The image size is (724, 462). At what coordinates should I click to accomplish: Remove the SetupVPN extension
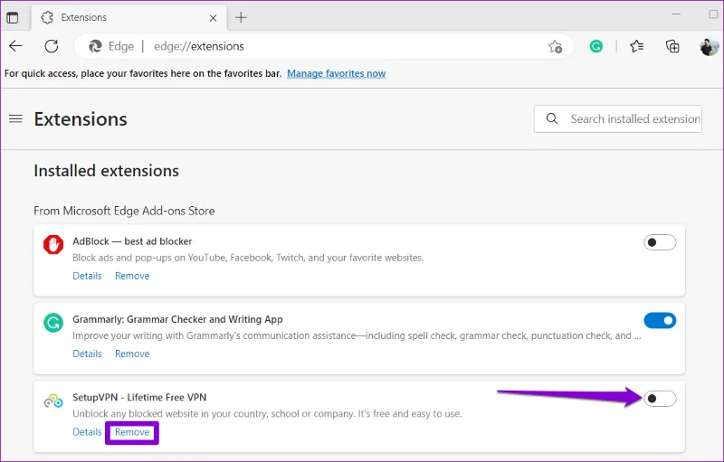point(132,432)
